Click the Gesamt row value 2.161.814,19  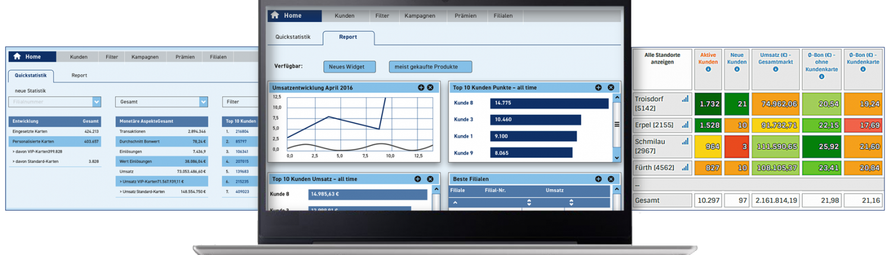[x=776, y=200]
